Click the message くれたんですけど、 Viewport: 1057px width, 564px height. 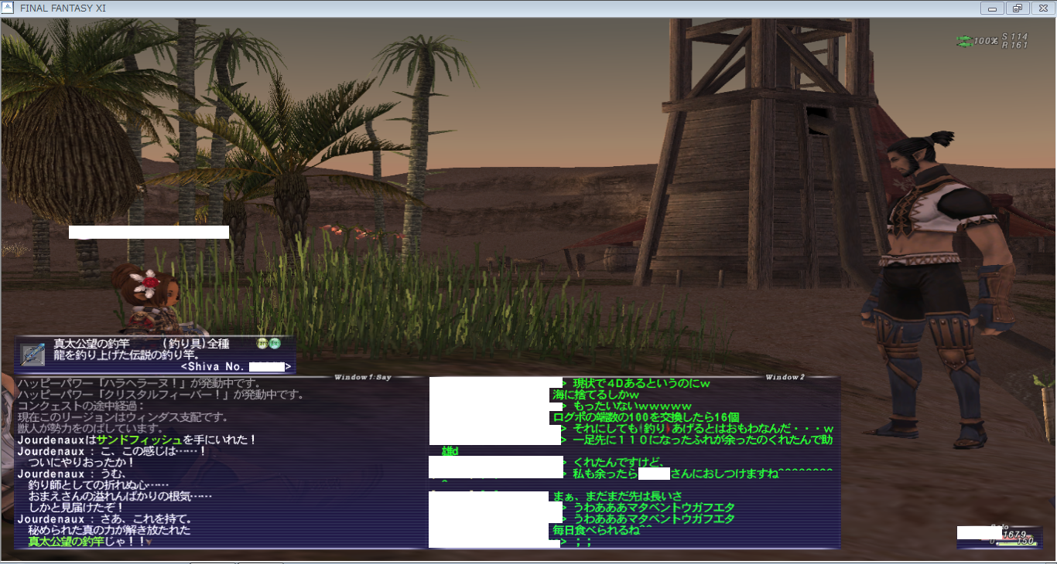(617, 462)
